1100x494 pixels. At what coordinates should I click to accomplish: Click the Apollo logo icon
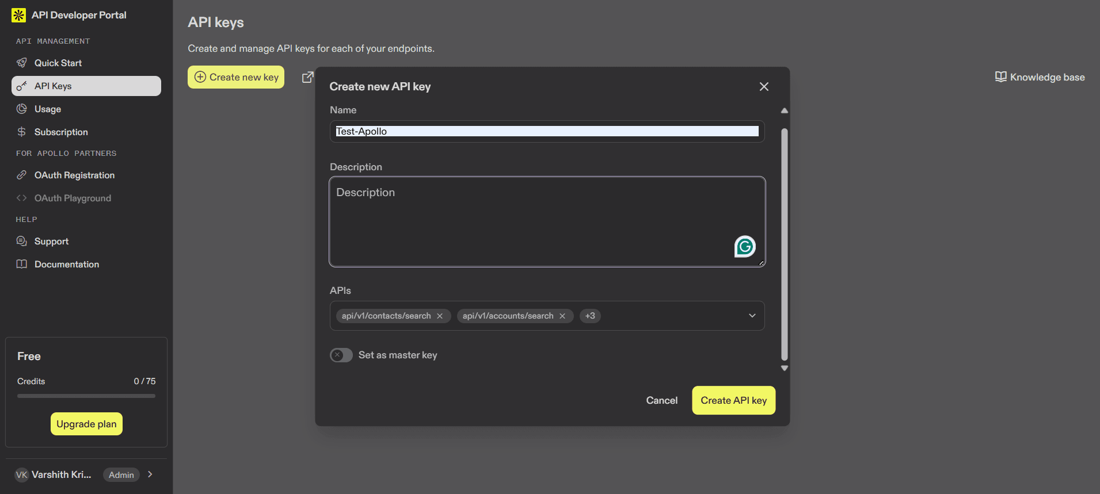tap(18, 15)
